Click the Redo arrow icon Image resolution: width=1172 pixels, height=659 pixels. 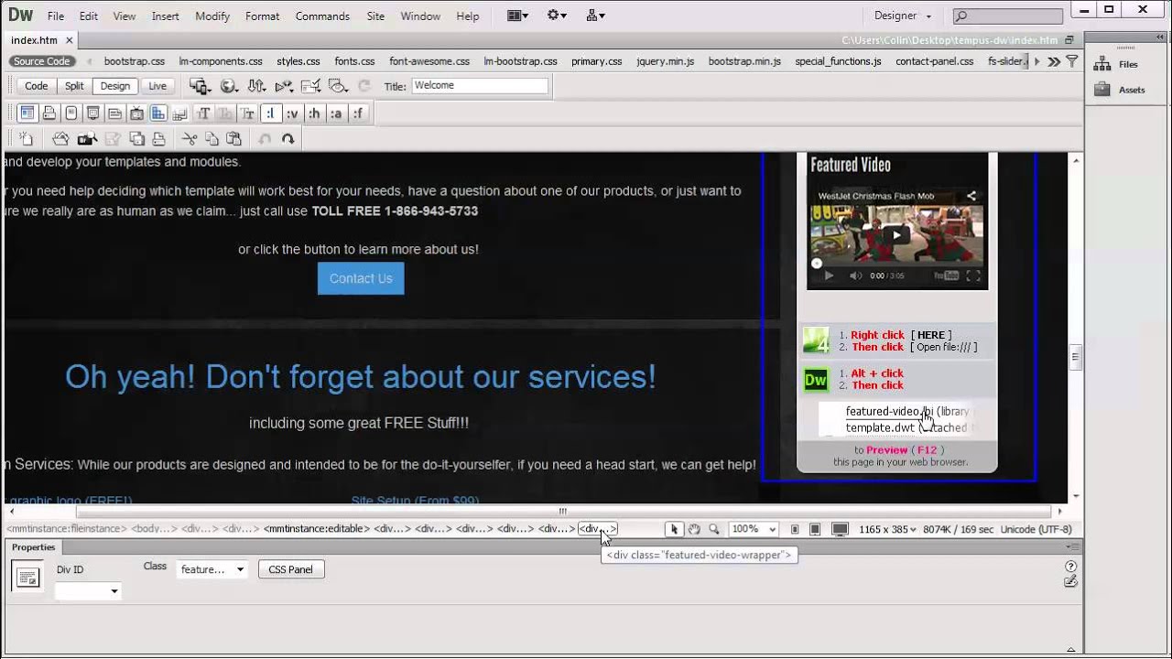pos(288,139)
